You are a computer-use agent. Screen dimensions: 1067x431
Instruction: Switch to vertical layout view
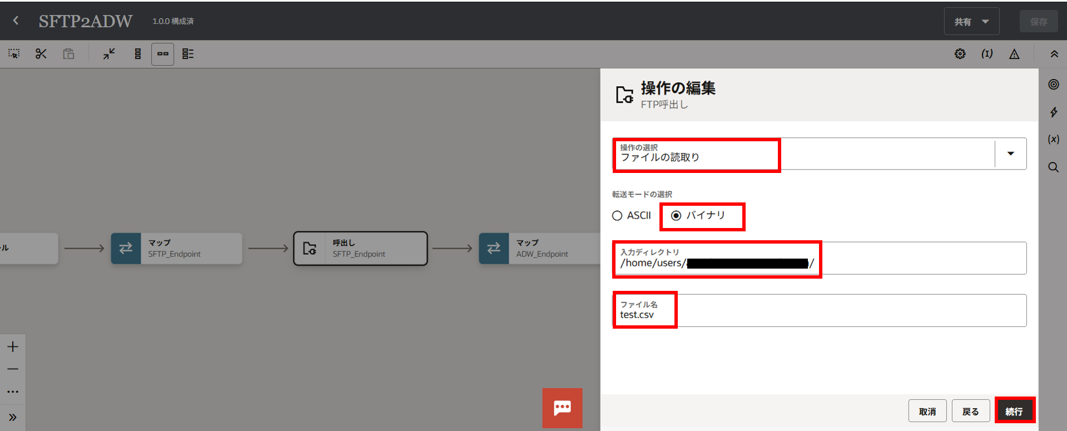pyautogui.click(x=137, y=54)
